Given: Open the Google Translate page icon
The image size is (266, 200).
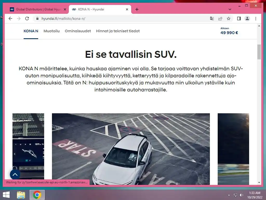Looking at the screenshot, I should [x=212, y=18].
